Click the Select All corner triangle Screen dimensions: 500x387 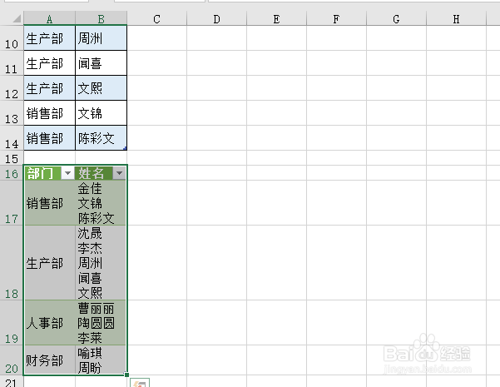pos(17,19)
